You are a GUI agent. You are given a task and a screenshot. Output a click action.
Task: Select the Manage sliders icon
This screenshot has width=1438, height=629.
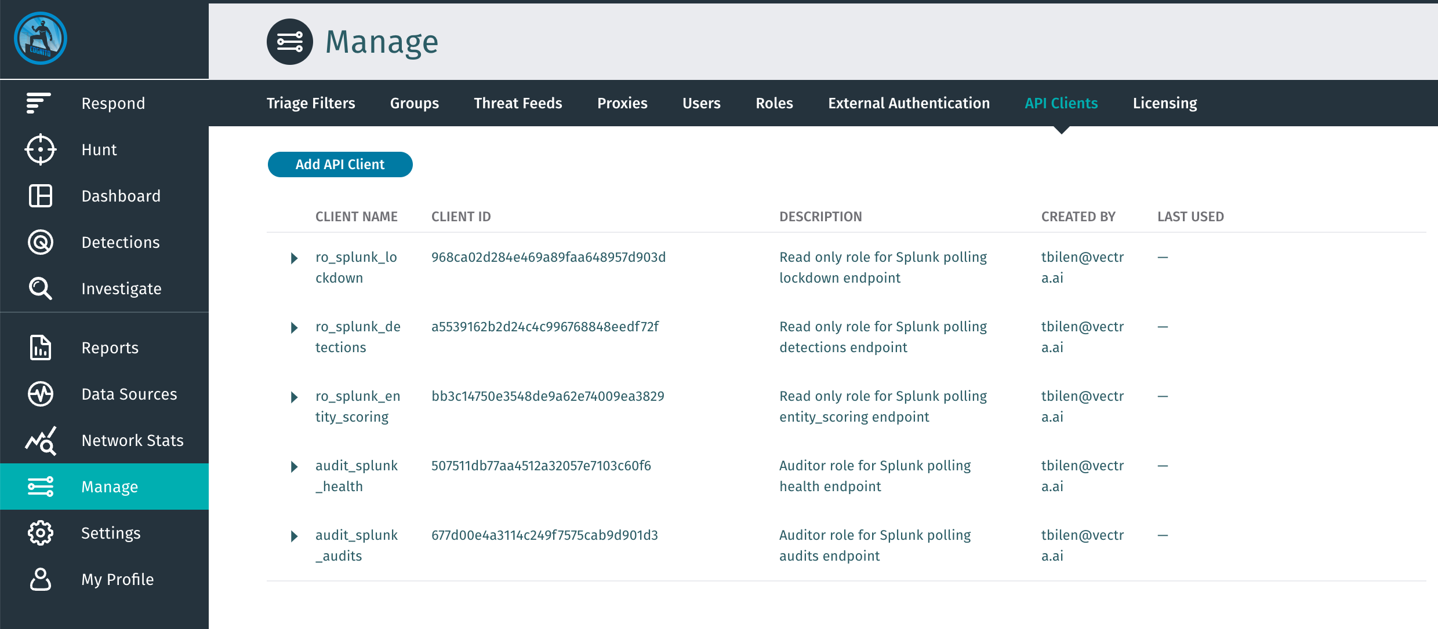coord(40,487)
